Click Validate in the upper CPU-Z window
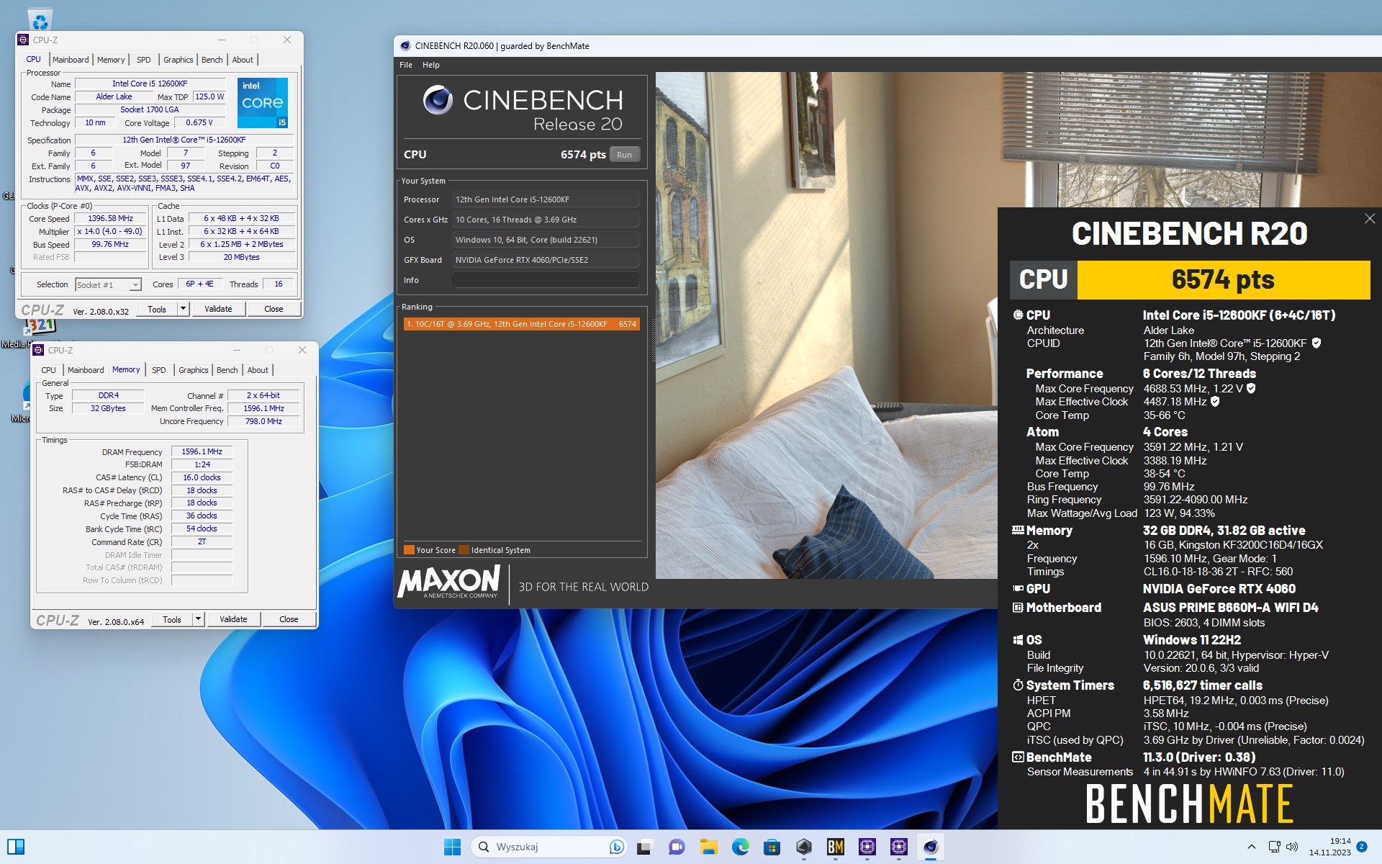This screenshot has height=864, width=1382. click(218, 309)
